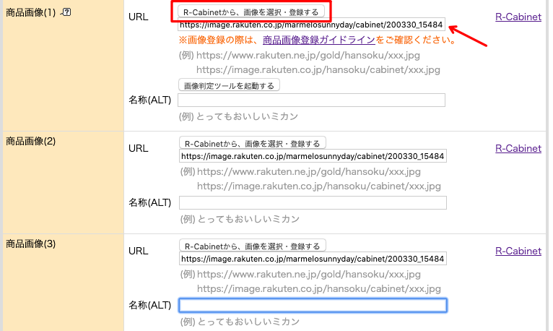553x331 pixels.
Task: Click the 名称(ALT) field of 商品画像(2)
Action: click(312, 203)
